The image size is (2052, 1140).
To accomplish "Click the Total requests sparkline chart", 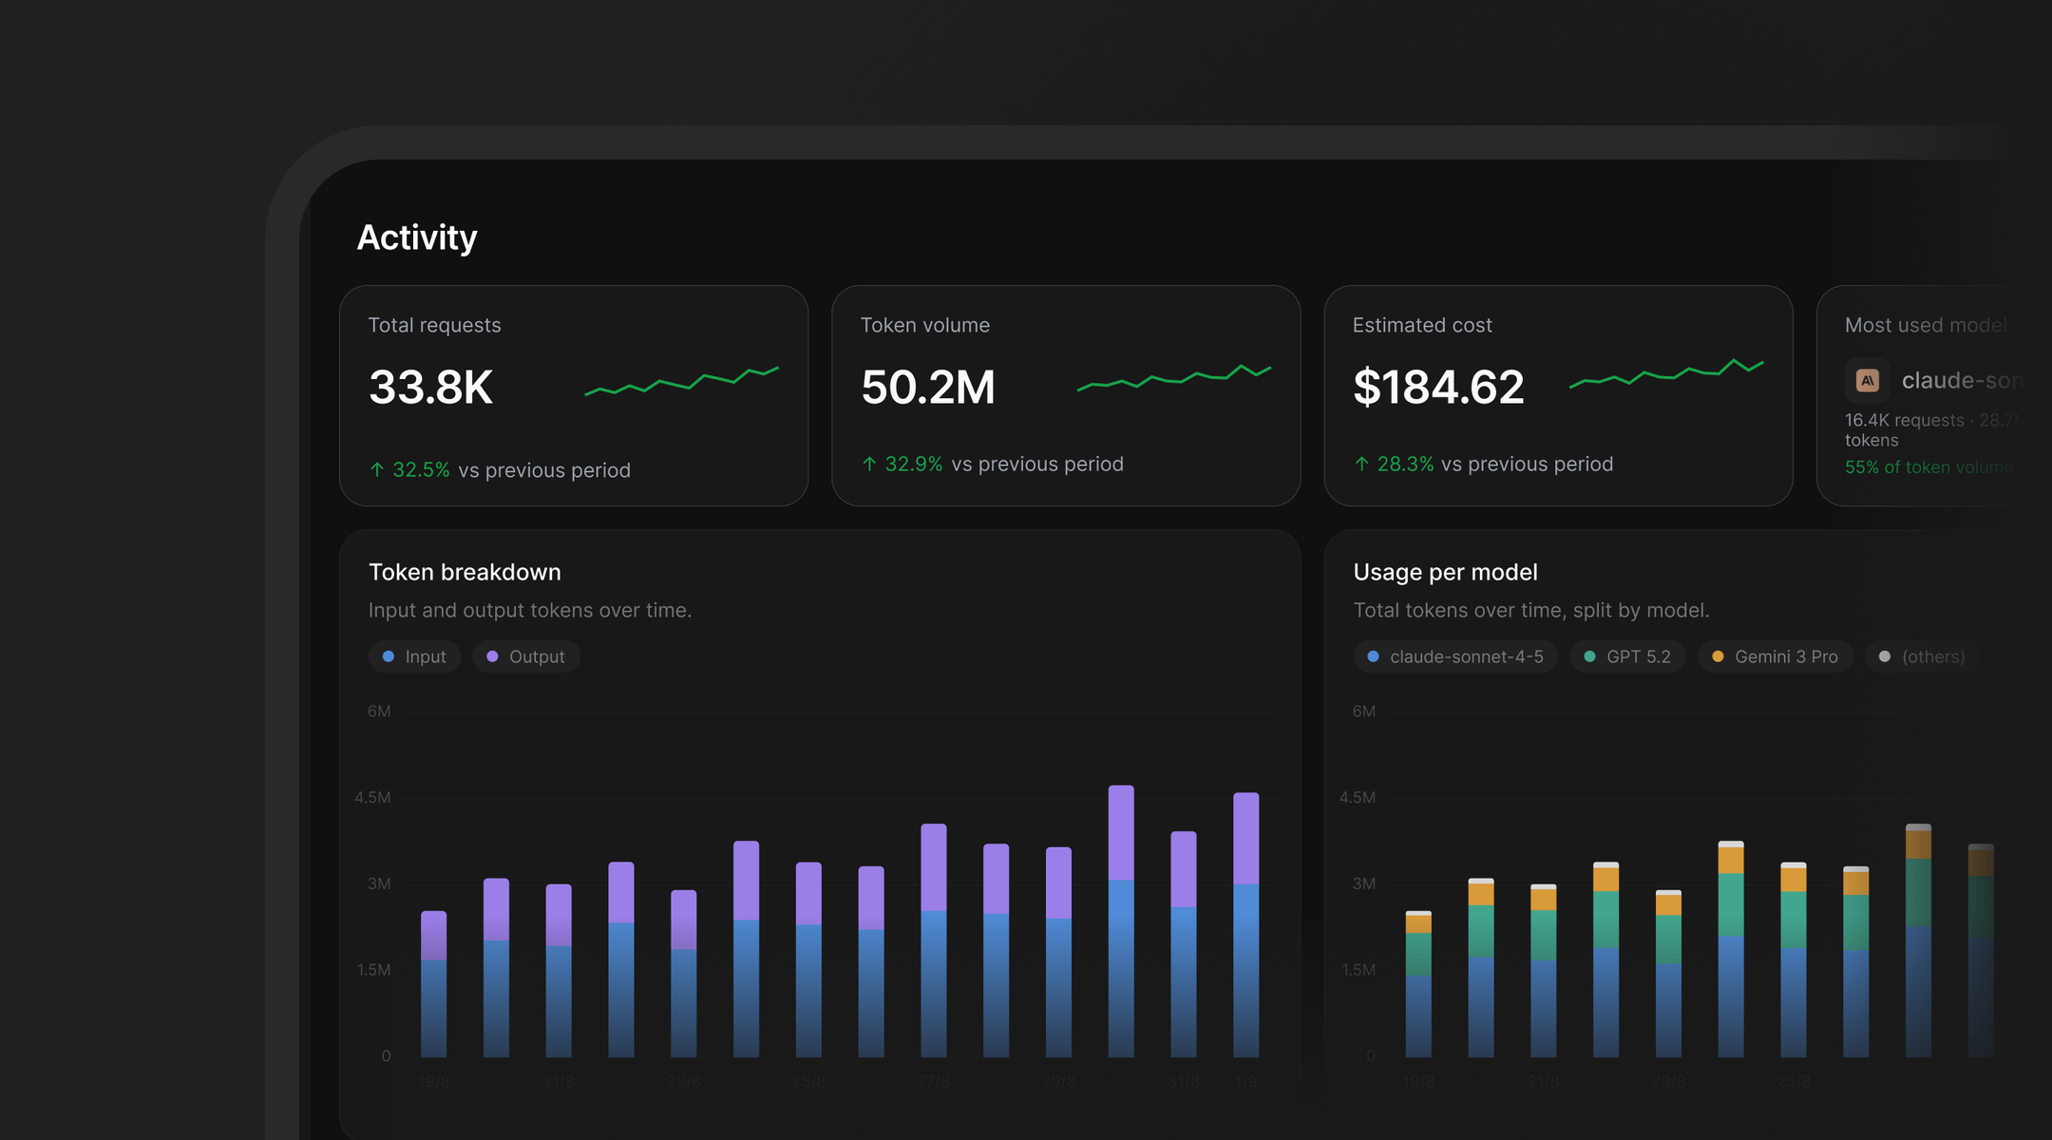I will pos(682,381).
